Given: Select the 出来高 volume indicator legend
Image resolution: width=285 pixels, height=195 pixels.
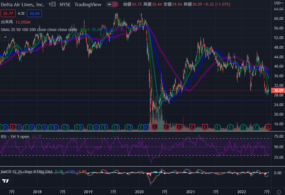Looking at the screenshot, I should pos(7,22).
